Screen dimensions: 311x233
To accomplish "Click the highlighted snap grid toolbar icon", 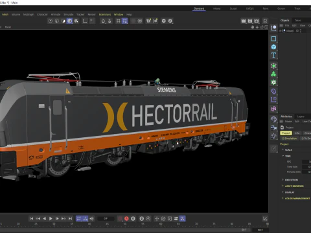I will [x=125, y=21].
